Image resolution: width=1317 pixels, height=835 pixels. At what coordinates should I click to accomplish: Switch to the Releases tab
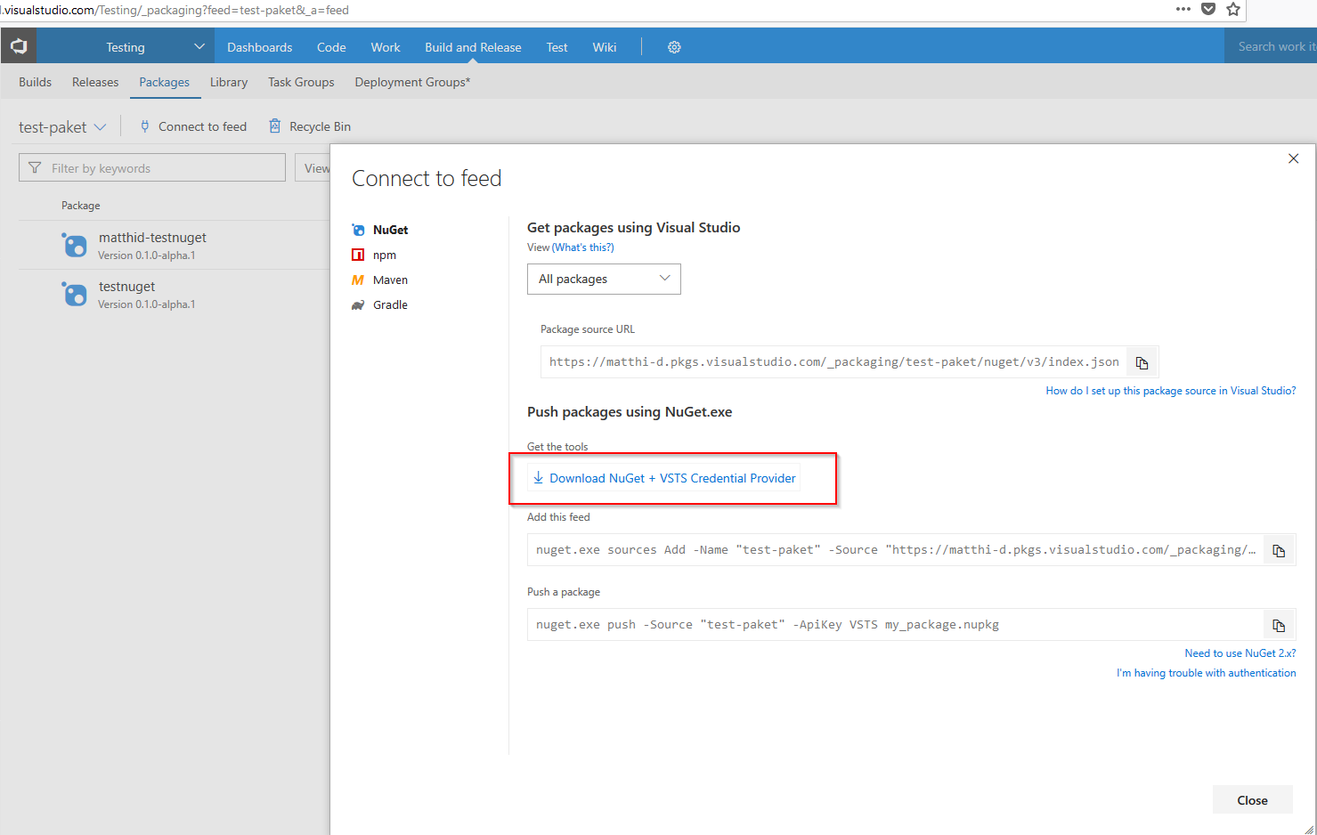(95, 82)
